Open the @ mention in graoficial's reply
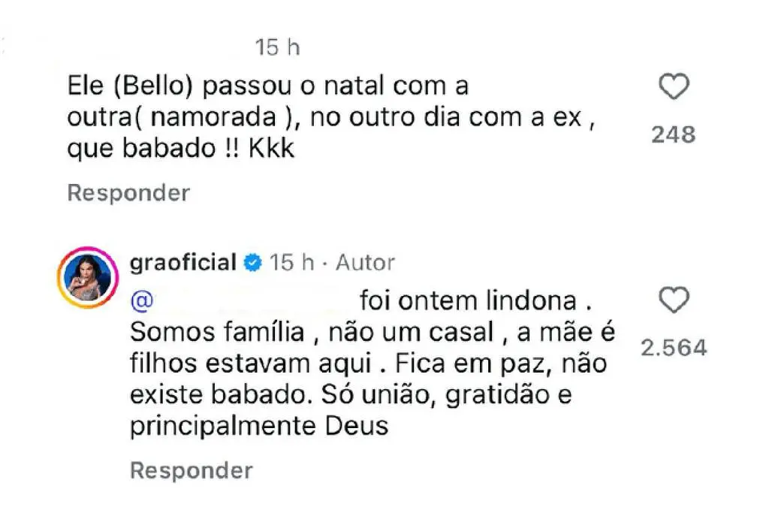Viewport: 769px width, 513px height. point(143,301)
